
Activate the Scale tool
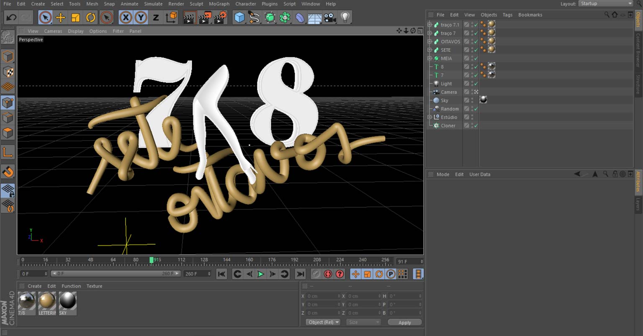pyautogui.click(x=75, y=18)
